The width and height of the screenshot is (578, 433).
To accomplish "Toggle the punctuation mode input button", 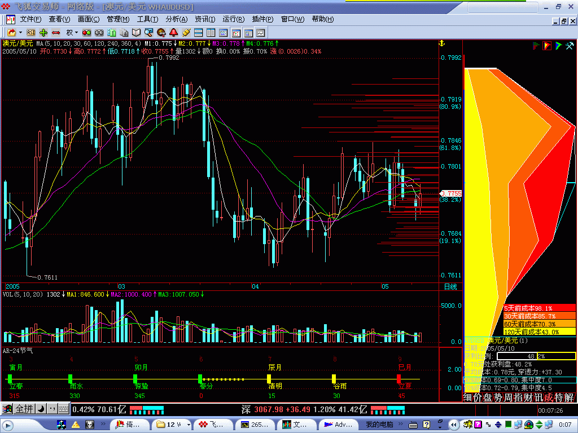I will 52,409.
